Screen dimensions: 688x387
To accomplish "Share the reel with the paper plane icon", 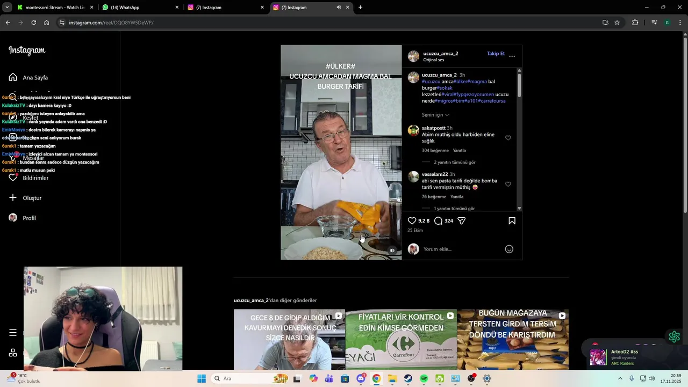I will tap(461, 221).
